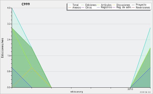Click the 0.0 y-axis value
Viewport: 153px width, 94px height.
pyautogui.click(x=9, y=87)
